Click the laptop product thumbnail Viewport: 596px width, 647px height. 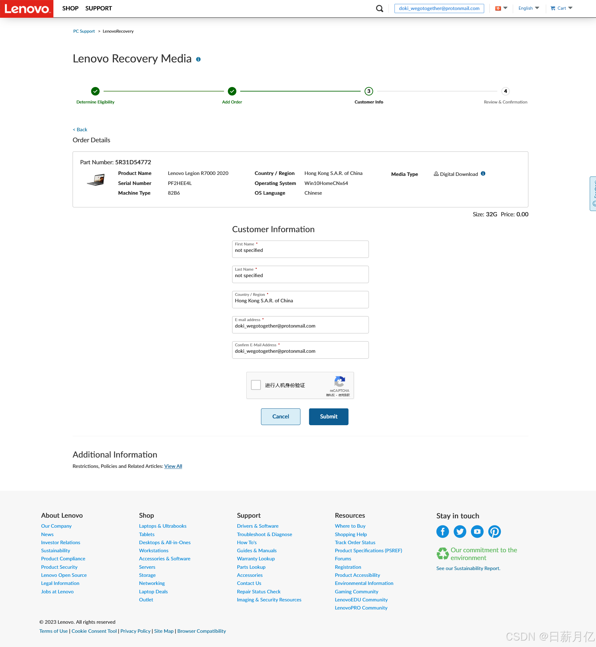(x=96, y=180)
